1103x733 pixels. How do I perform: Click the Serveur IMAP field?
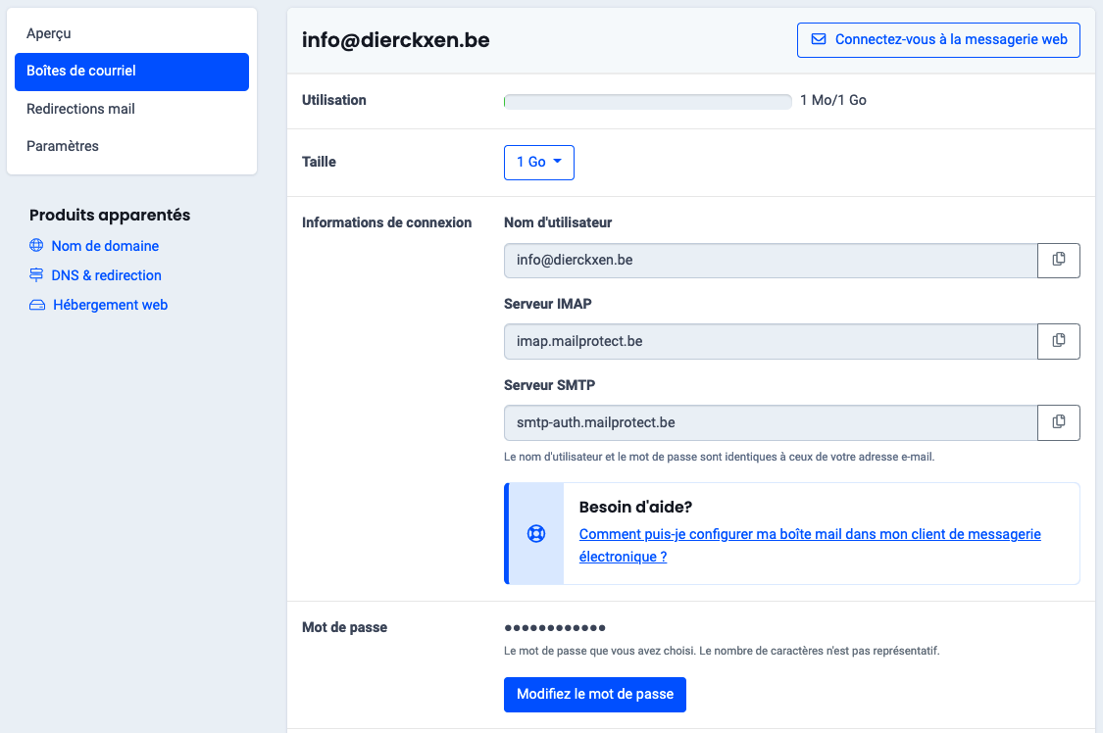(x=770, y=342)
